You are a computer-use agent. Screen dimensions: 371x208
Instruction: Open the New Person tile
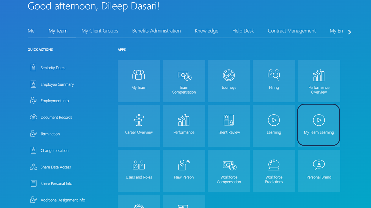(x=184, y=170)
